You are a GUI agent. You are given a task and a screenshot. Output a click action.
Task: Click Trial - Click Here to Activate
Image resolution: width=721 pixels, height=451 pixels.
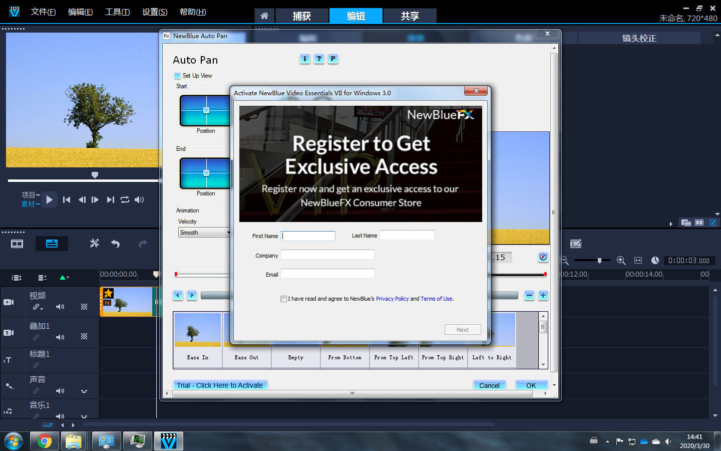[220, 385]
